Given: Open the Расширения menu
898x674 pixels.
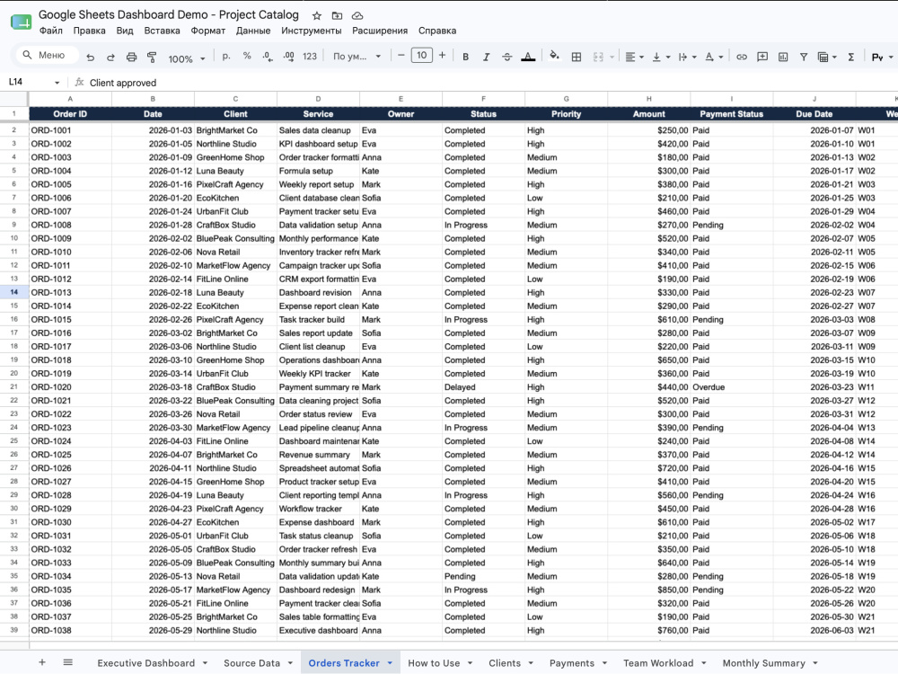Looking at the screenshot, I should (380, 31).
